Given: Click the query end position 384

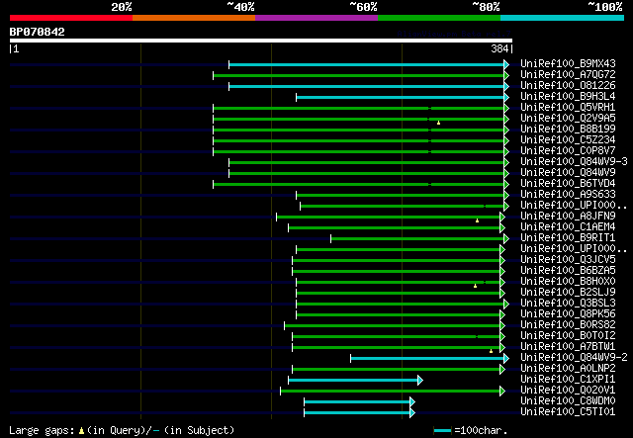Looking at the screenshot, I should pos(499,48).
